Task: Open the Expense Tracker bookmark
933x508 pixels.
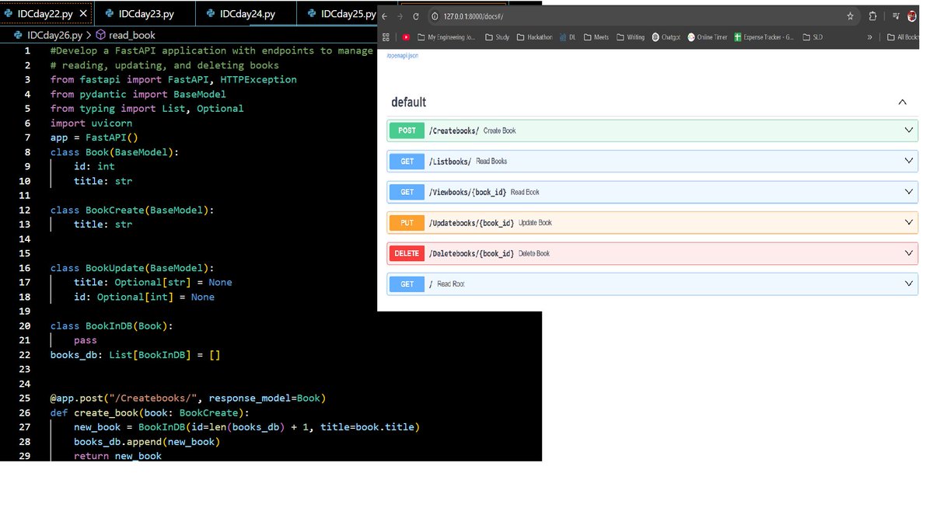Action: (x=764, y=37)
